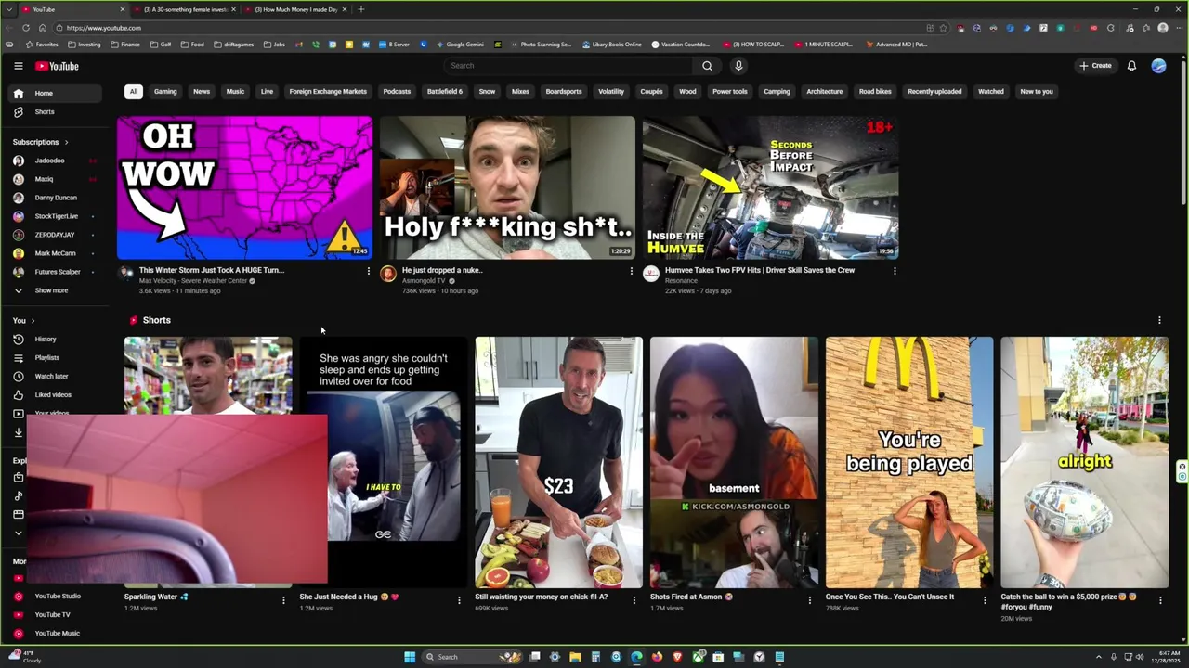Select the Live filter chip
1189x668 pixels.
tap(267, 91)
